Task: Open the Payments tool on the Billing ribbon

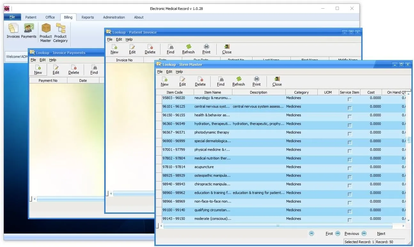Action: 28,32
